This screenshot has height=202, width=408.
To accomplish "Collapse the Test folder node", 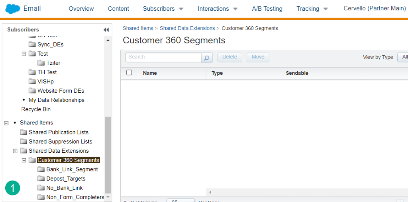I will tap(24, 54).
